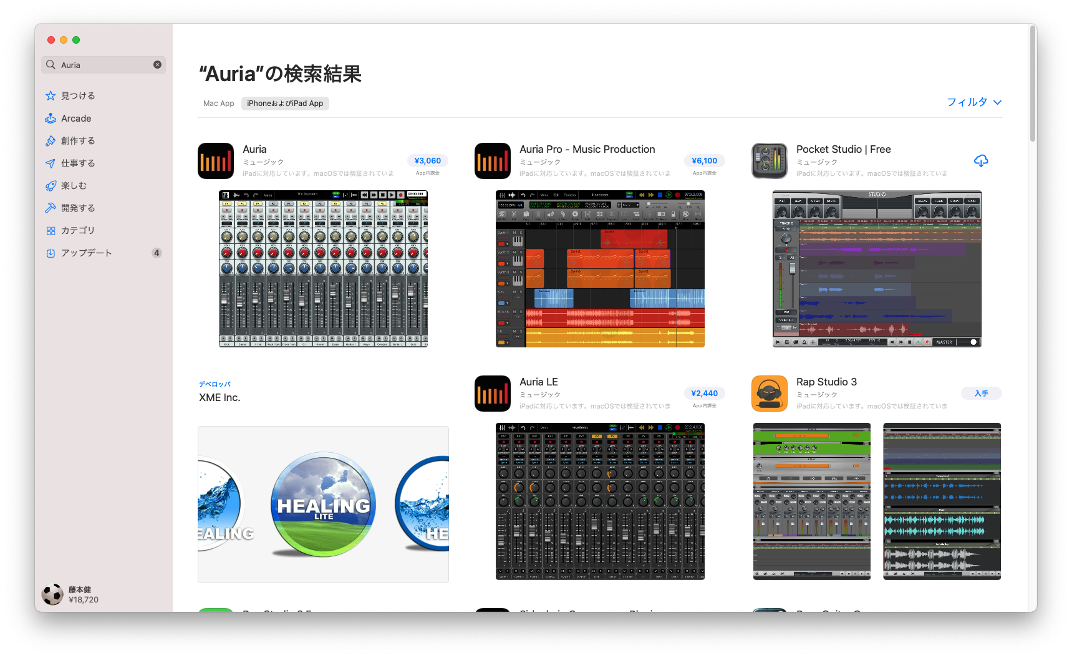Clear the Auria search field text

[157, 65]
